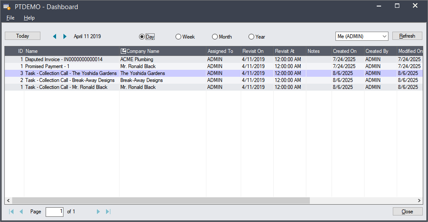Select the Disputed Invoice row
This screenshot has width=428, height=222.
(64, 59)
